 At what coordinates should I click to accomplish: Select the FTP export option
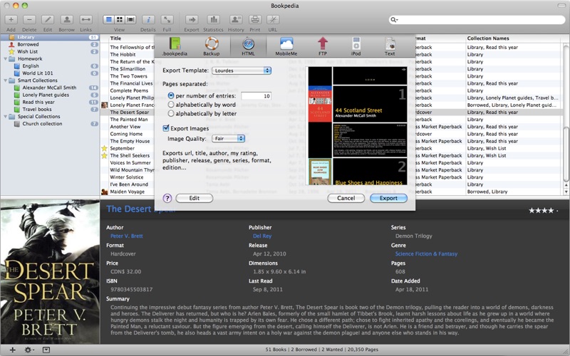click(x=323, y=44)
